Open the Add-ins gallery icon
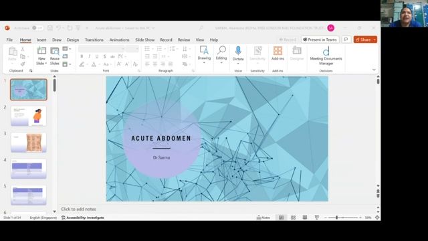 (278, 51)
